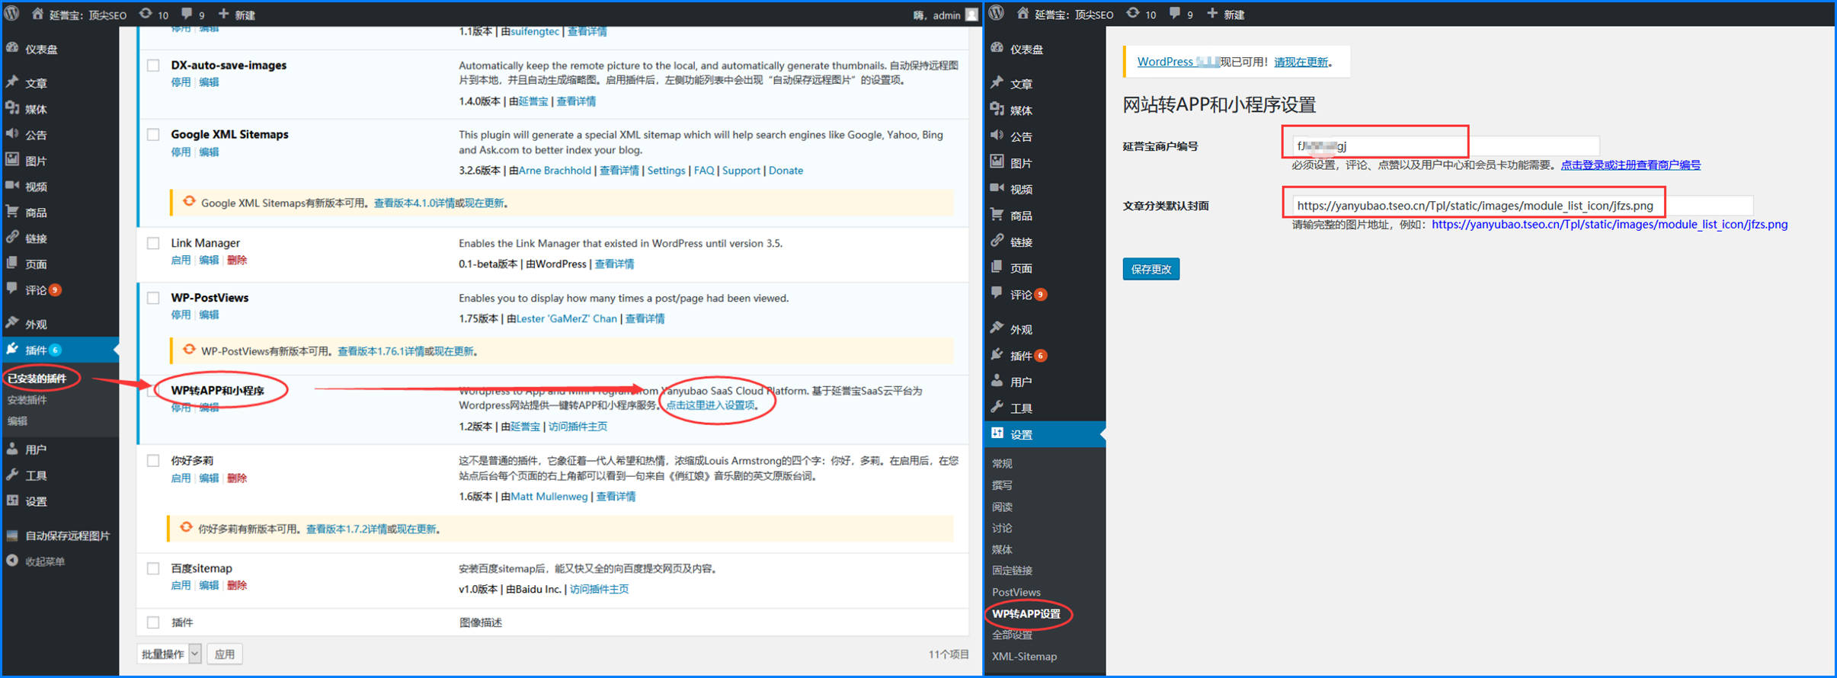Click 查看版本1.76.1详情 update link for WP-PostViews
1837x678 pixels.
pyautogui.click(x=381, y=351)
